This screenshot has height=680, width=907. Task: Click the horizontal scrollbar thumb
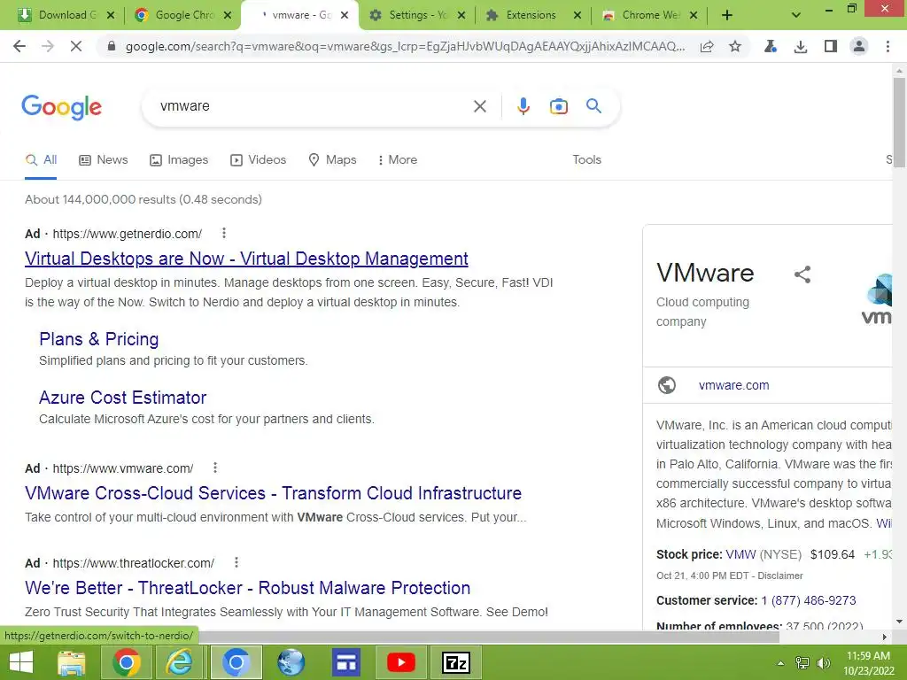pyautogui.click(x=489, y=637)
